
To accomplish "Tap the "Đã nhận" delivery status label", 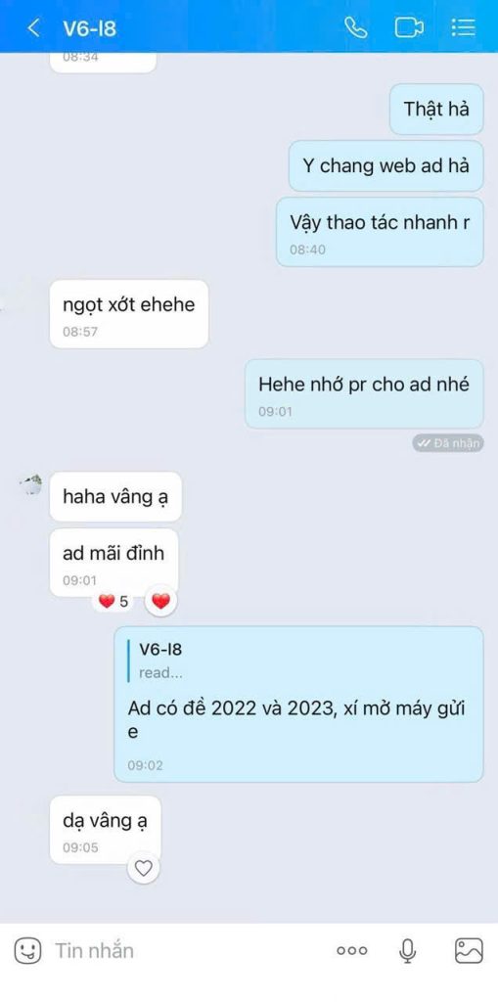I will point(447,443).
